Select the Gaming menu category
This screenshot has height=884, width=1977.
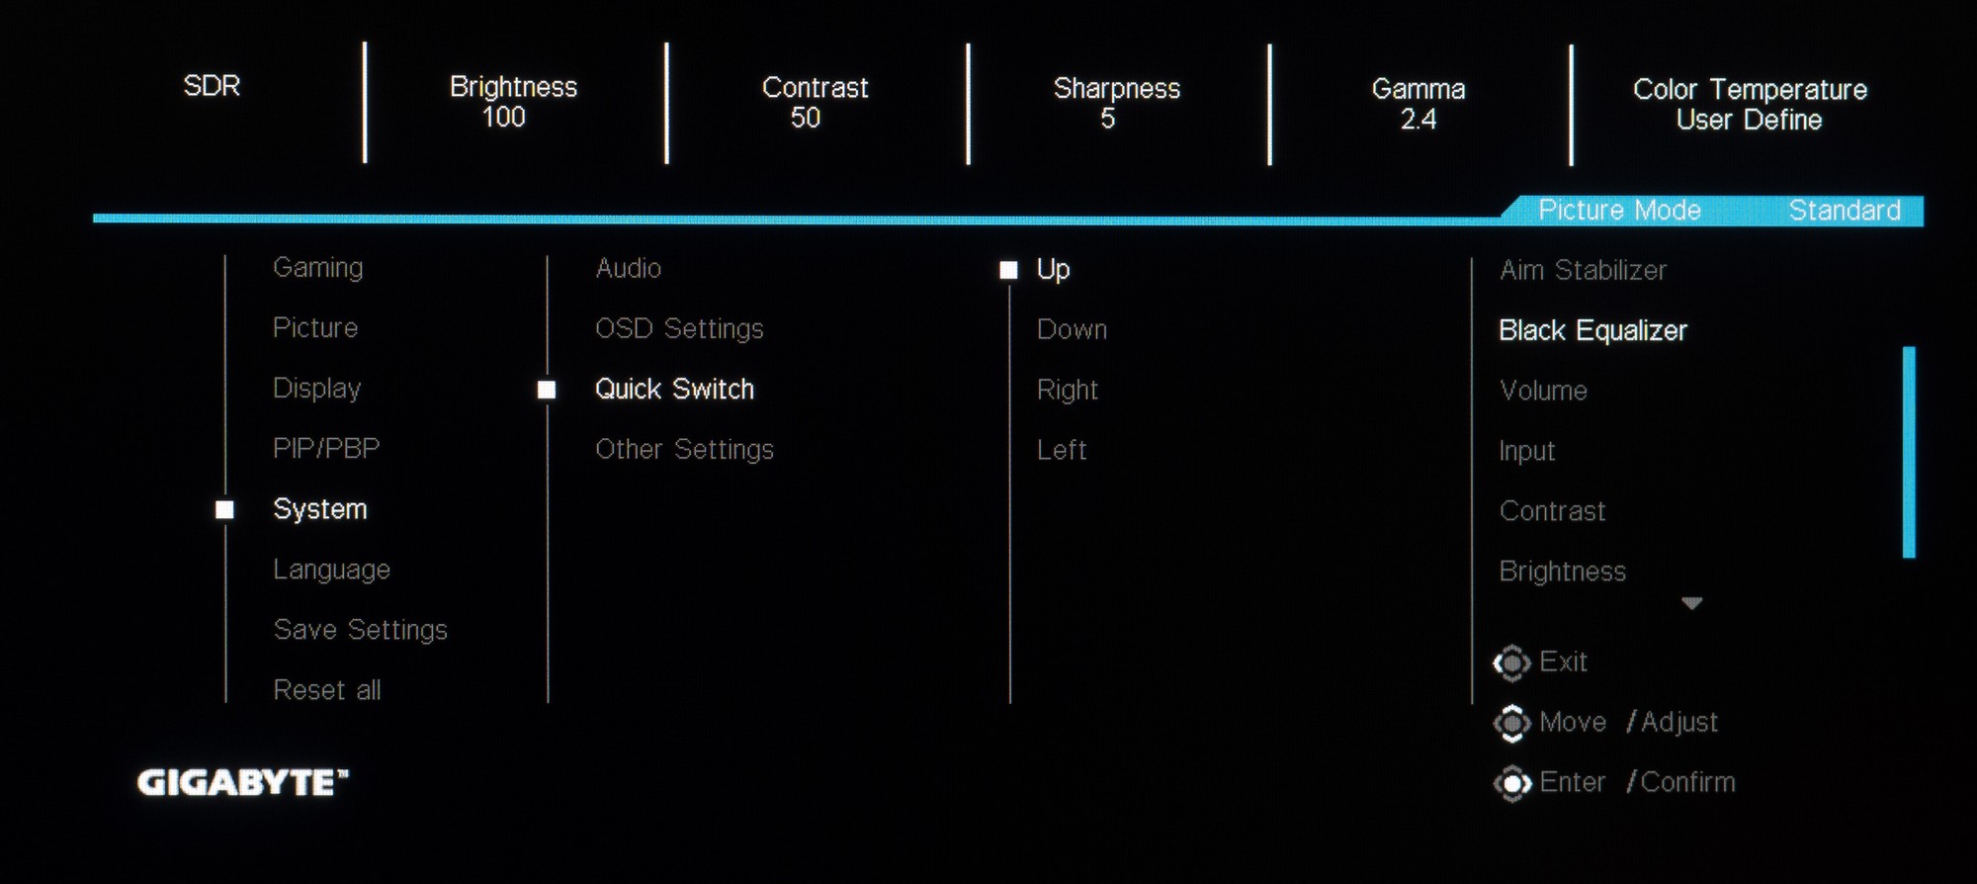(318, 269)
